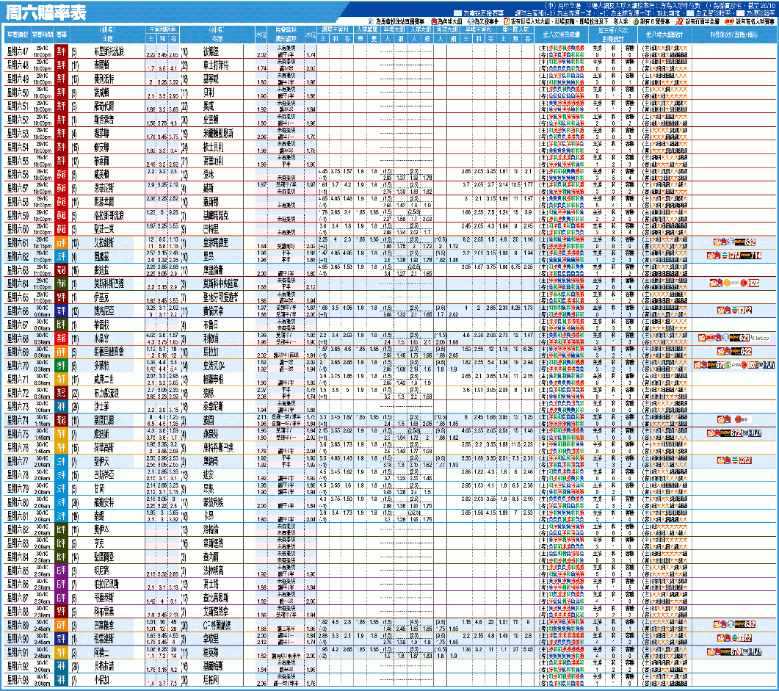
Task: Click the now 714 badge in row 星期六62
Action: pos(751,256)
